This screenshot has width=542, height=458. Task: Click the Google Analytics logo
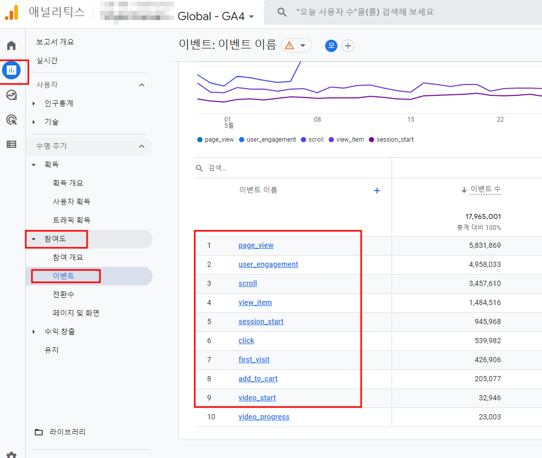point(12,11)
